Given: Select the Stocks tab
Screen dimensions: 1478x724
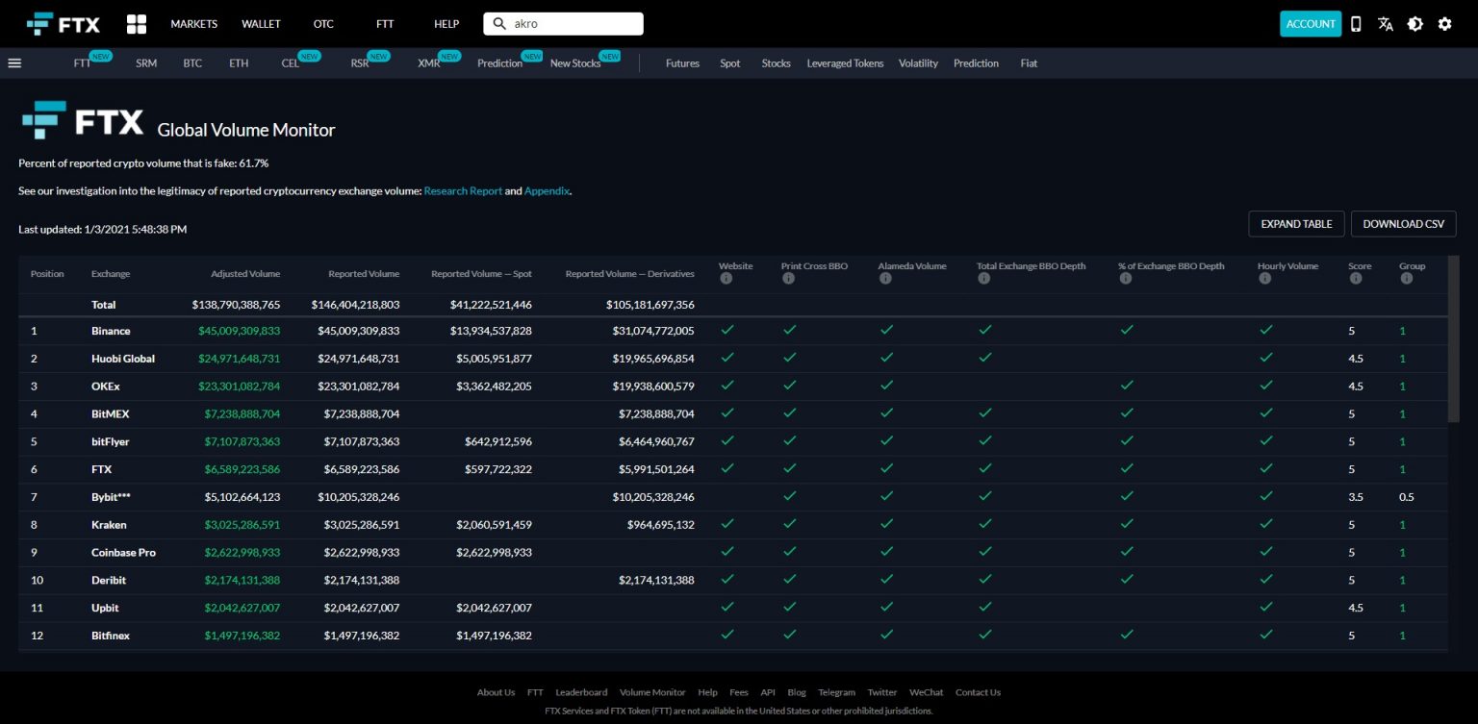Looking at the screenshot, I should point(776,63).
